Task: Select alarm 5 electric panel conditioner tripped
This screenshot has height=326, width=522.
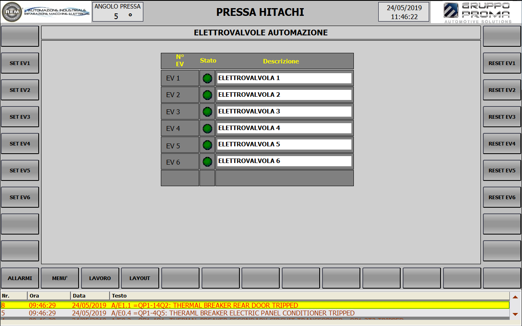Action: point(255,313)
